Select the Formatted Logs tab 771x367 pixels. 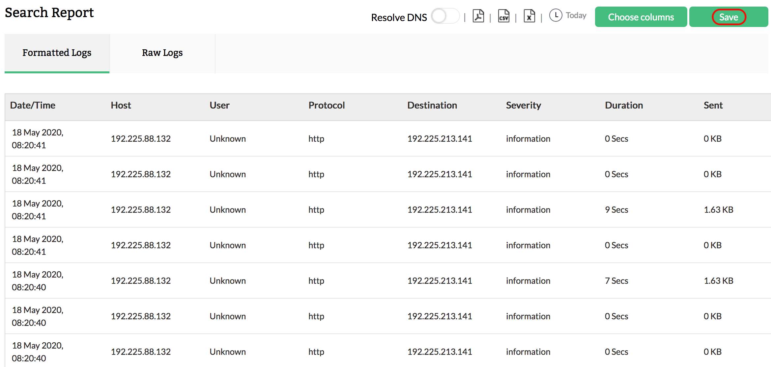click(57, 53)
